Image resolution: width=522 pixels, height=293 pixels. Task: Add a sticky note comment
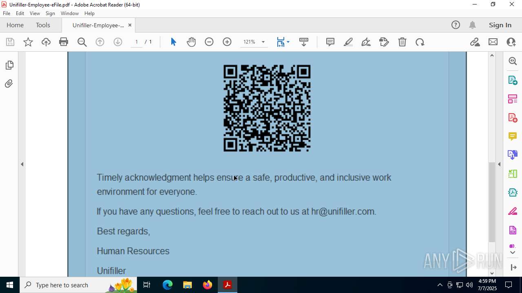(330, 42)
